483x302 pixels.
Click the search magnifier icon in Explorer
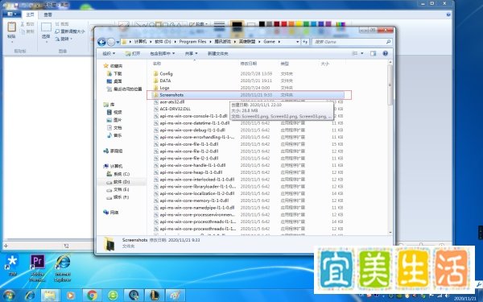(388, 42)
